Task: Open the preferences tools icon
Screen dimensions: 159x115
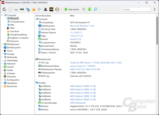Action: (x=84, y=9)
